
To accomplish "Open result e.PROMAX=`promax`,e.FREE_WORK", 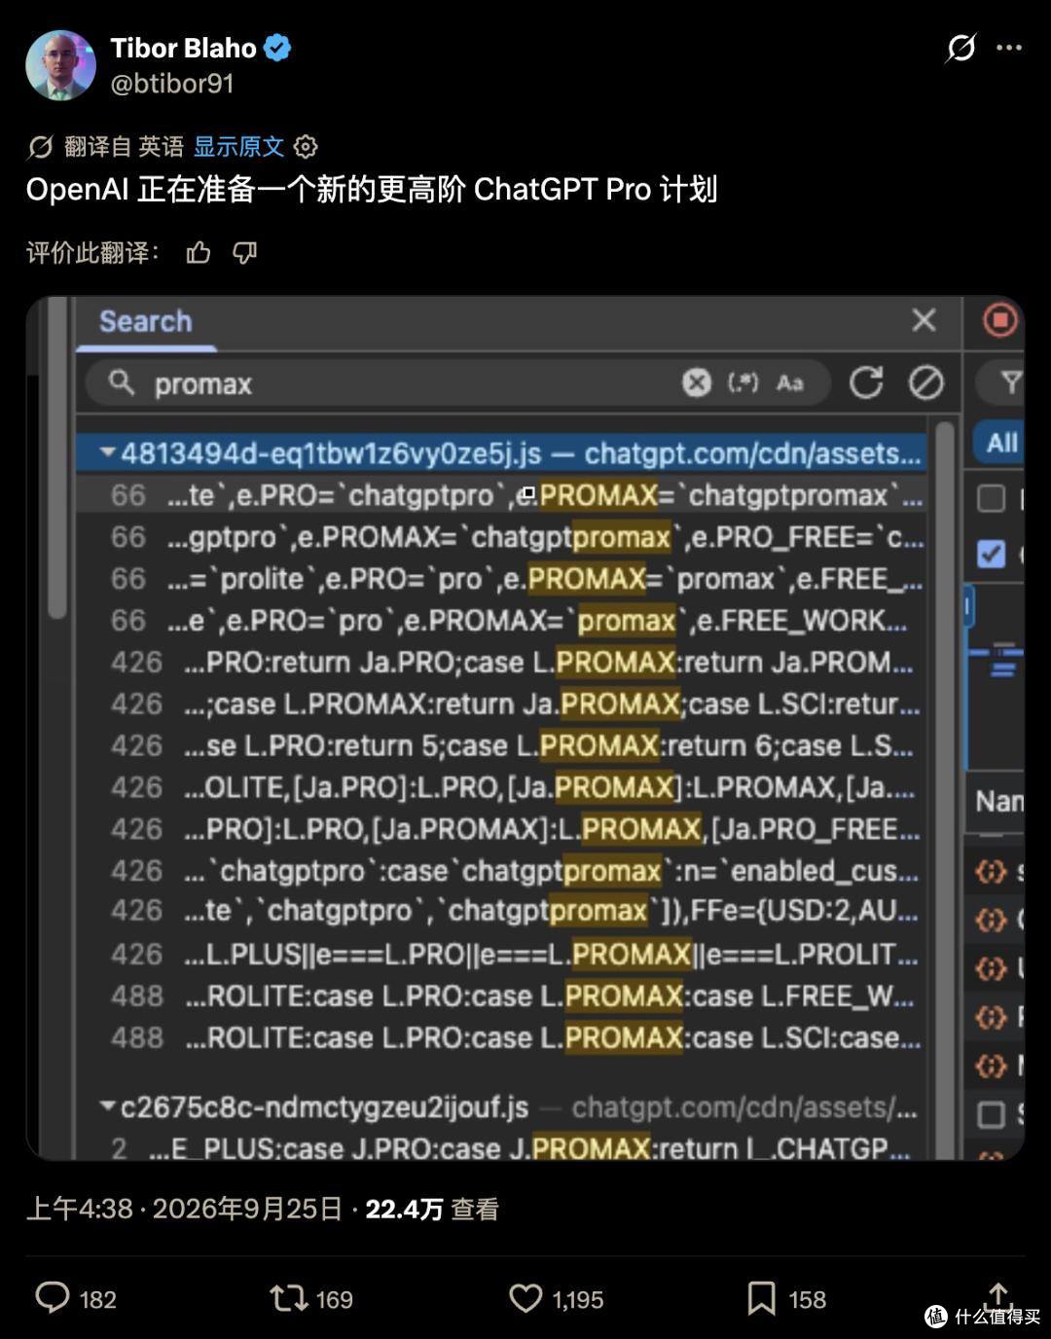I will [x=503, y=621].
